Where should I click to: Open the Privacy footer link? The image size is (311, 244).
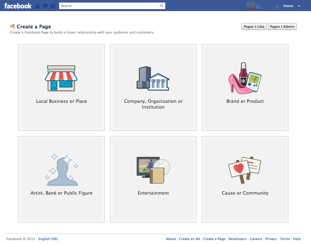[x=271, y=239]
